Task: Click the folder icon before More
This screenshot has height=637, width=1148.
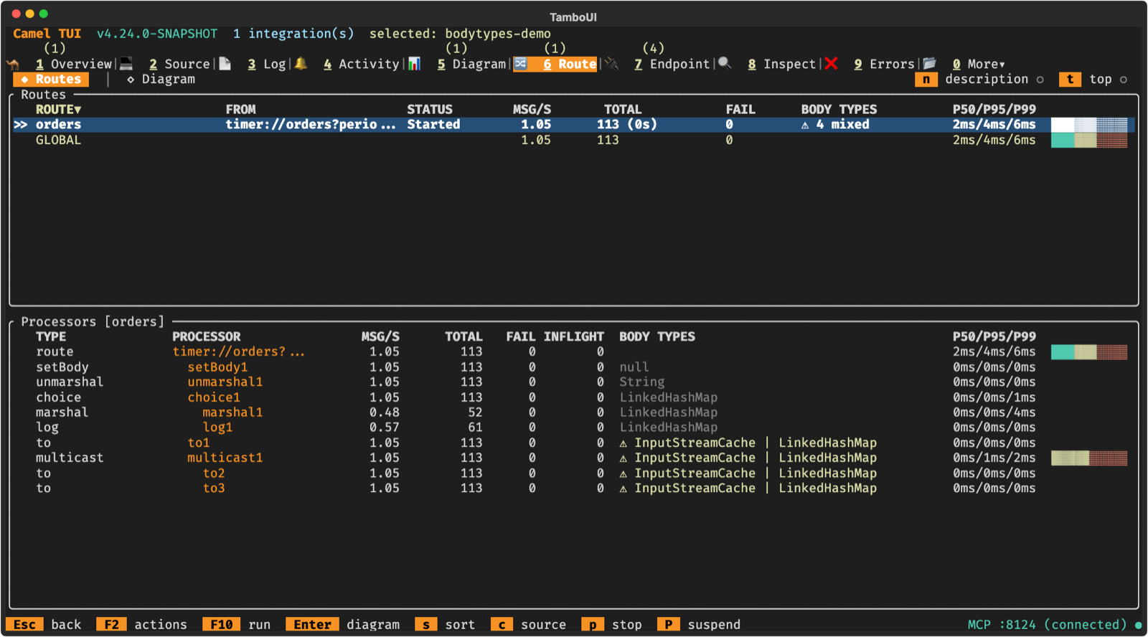Action: coord(929,64)
